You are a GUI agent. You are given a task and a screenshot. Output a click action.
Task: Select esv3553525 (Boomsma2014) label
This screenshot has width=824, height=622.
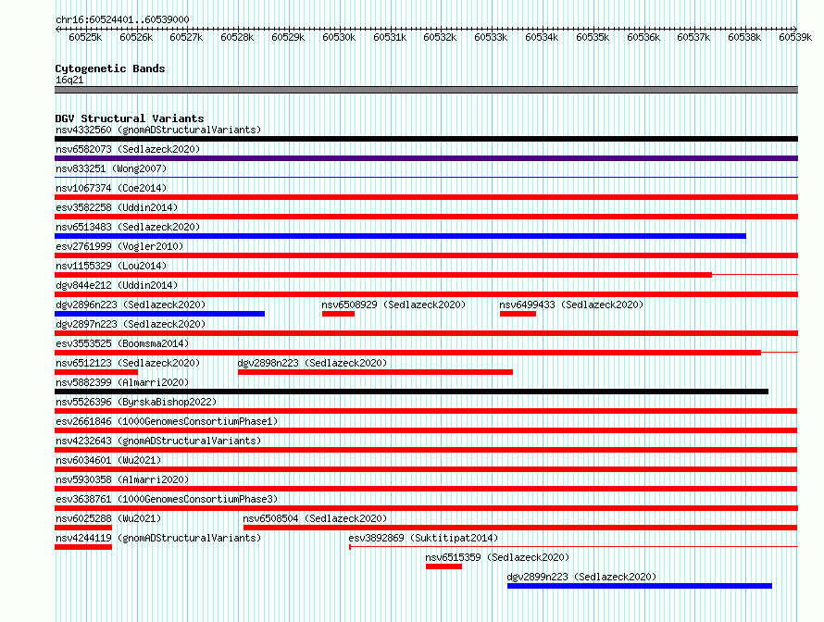tap(122, 343)
